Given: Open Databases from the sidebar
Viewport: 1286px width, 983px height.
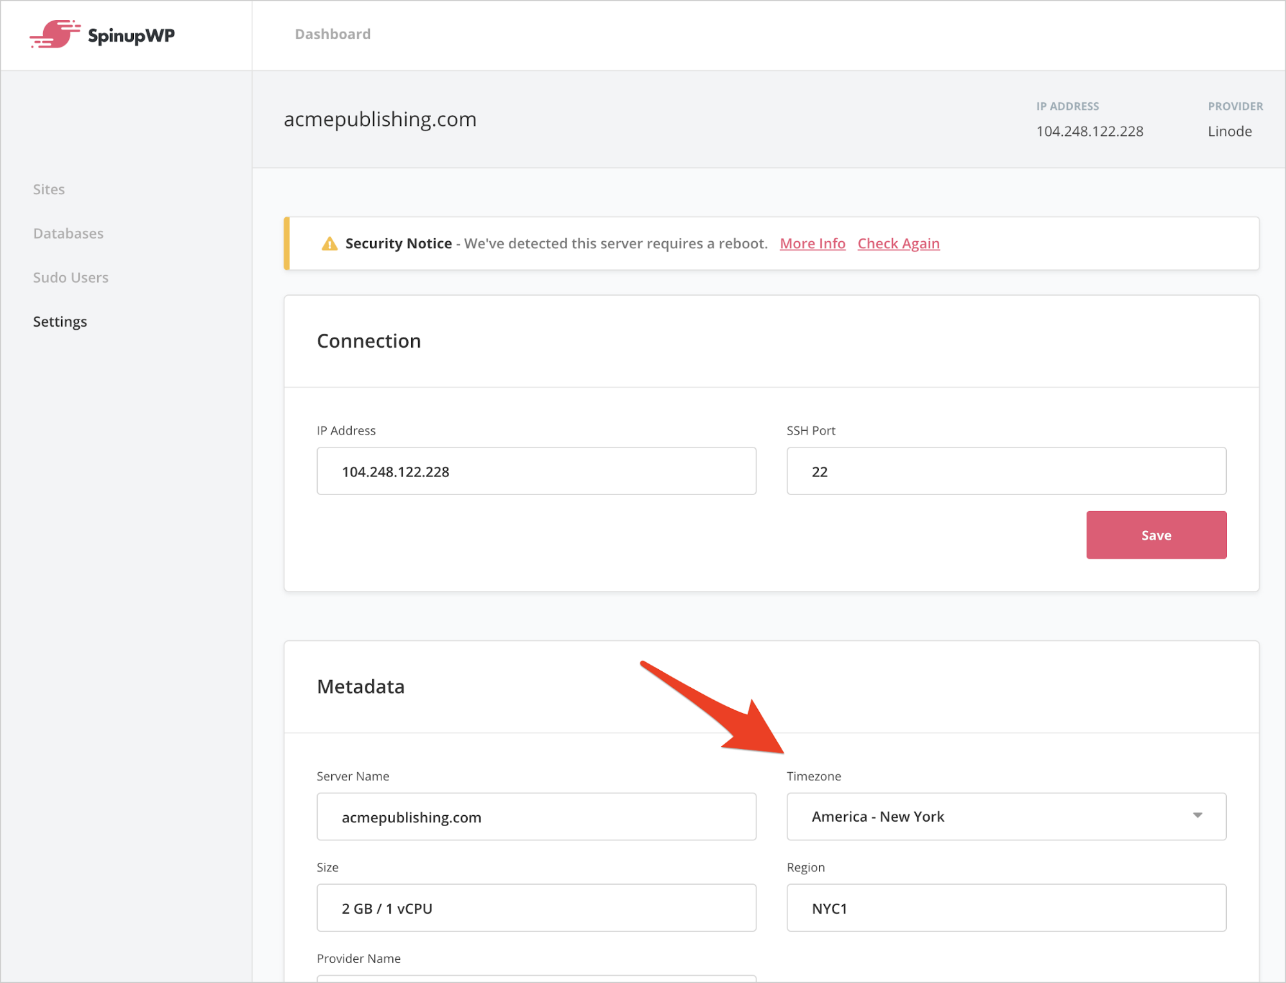Looking at the screenshot, I should point(68,233).
